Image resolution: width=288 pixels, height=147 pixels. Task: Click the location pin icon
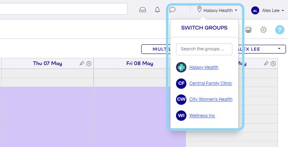click(199, 9)
